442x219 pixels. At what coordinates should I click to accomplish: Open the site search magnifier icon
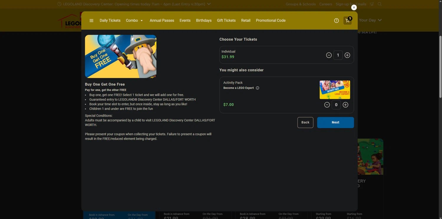tap(380, 4)
